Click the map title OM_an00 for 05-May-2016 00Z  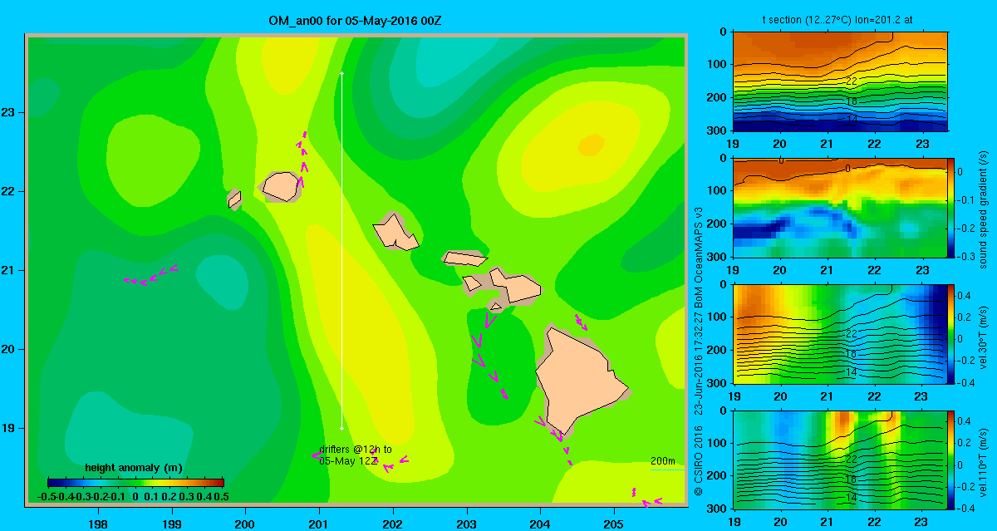point(355,19)
